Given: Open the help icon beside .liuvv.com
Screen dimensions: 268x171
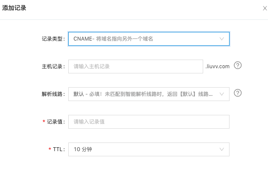Looking at the screenshot, I should [238, 65].
